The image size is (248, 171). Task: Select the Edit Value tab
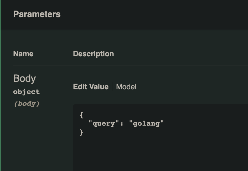click(x=91, y=87)
